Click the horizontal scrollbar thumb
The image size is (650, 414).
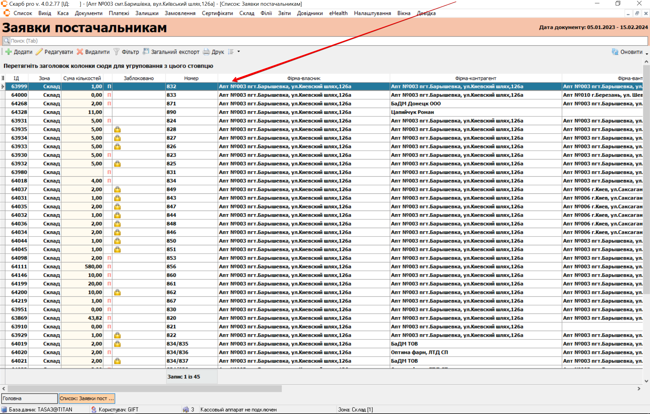(x=145, y=389)
